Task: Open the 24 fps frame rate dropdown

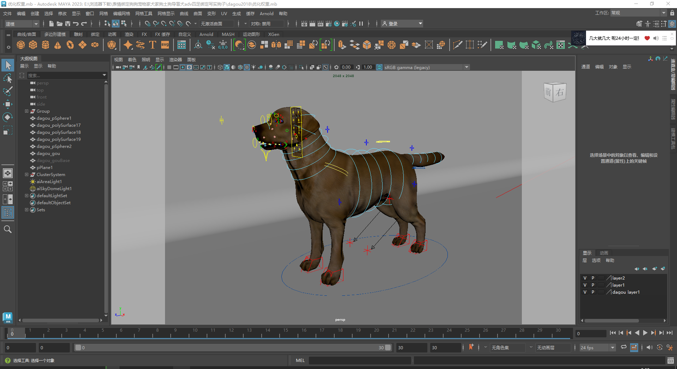Action: click(x=598, y=348)
